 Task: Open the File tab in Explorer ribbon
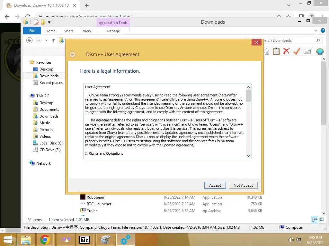click(x=32, y=31)
